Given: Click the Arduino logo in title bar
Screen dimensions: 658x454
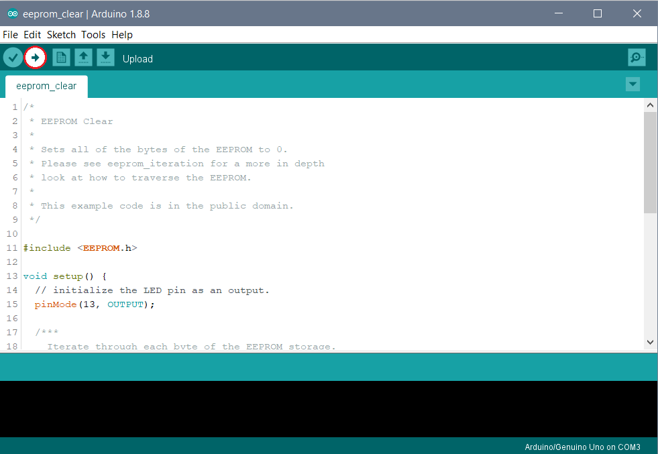Looking at the screenshot, I should click(x=12, y=13).
